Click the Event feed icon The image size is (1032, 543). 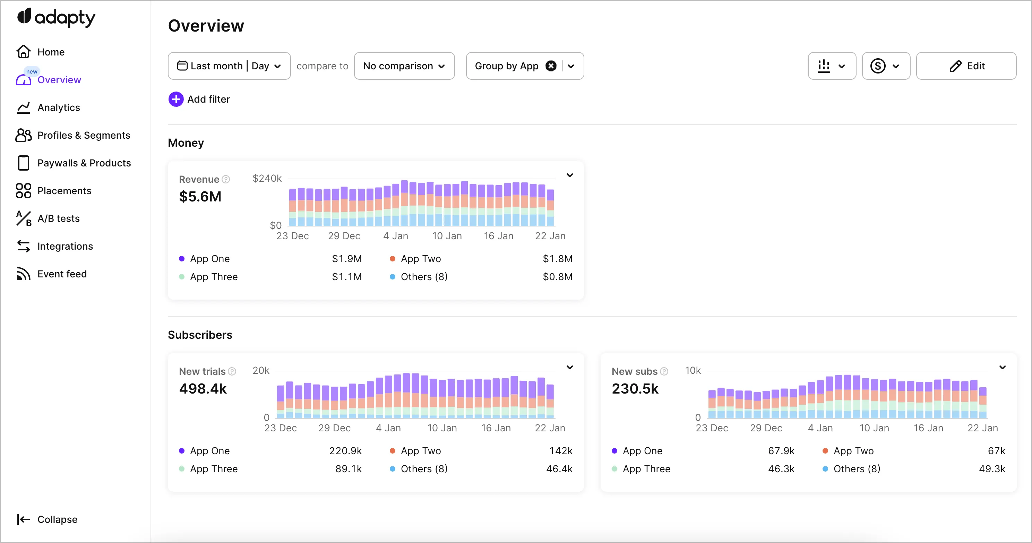(x=23, y=274)
